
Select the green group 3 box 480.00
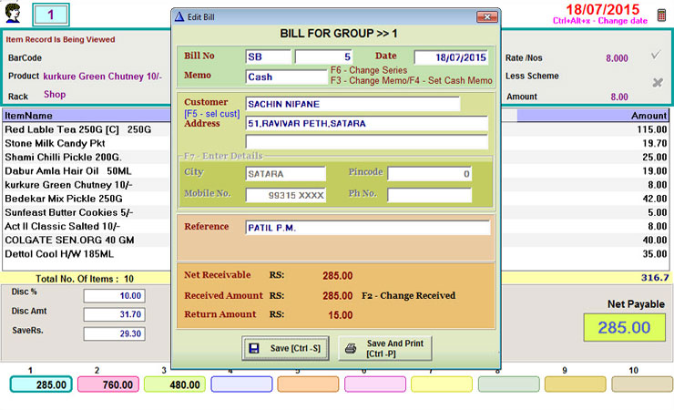coord(175,384)
